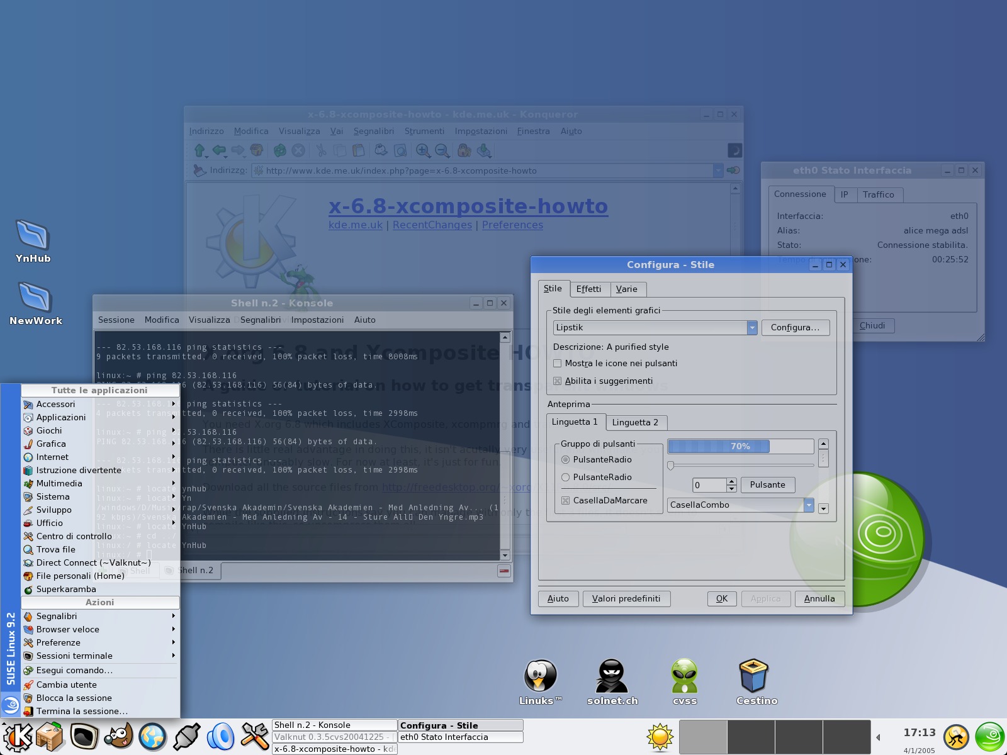Image resolution: width=1007 pixels, height=755 pixels.
Task: Expand Multimedia submenu in K menu
Action: [101, 483]
